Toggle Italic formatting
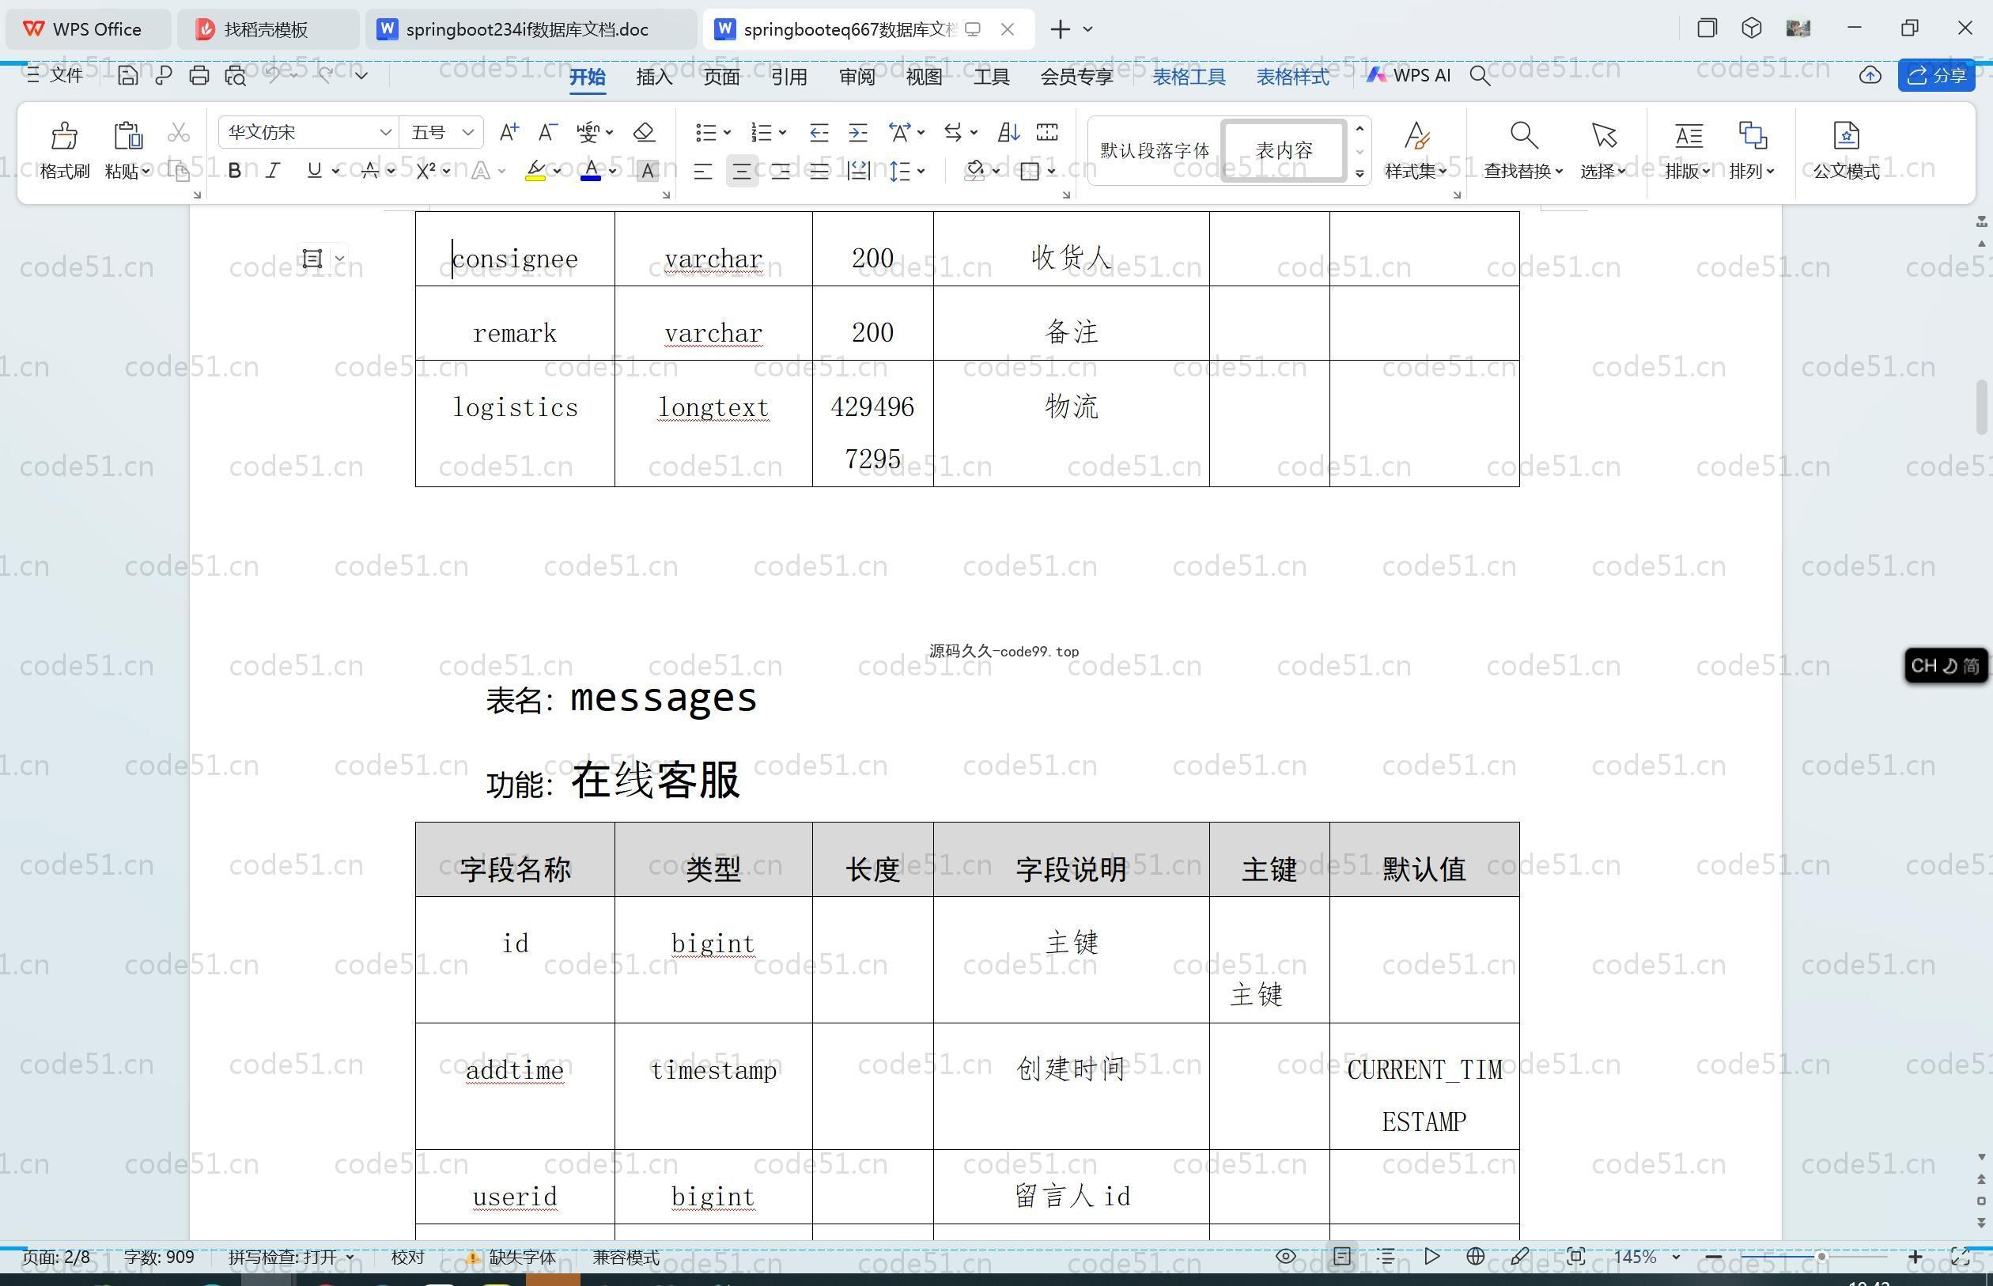Image resolution: width=1993 pixels, height=1286 pixels. [x=272, y=171]
